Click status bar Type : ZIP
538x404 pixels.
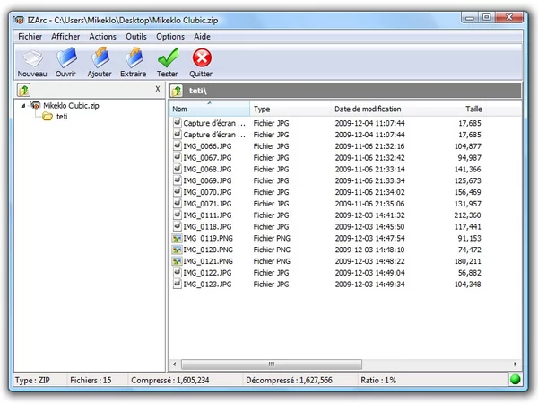point(32,381)
